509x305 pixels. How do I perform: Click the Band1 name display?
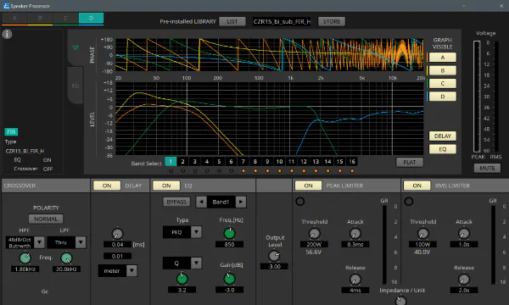click(x=221, y=202)
